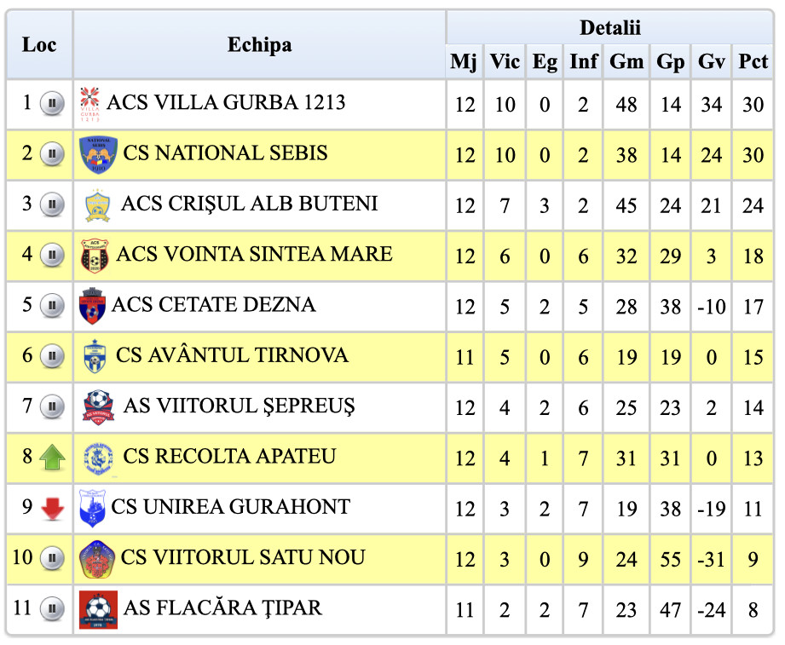Screen dimensions: 785x645
Task: Click the red down arrow at position 9
Action: pos(52,509)
